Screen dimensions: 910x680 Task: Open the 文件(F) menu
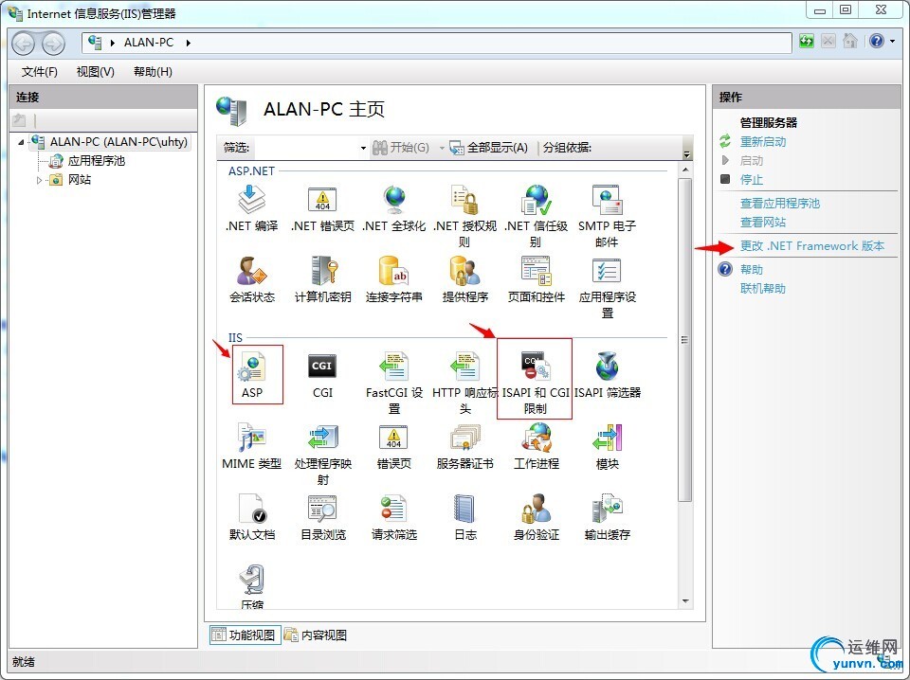point(40,71)
